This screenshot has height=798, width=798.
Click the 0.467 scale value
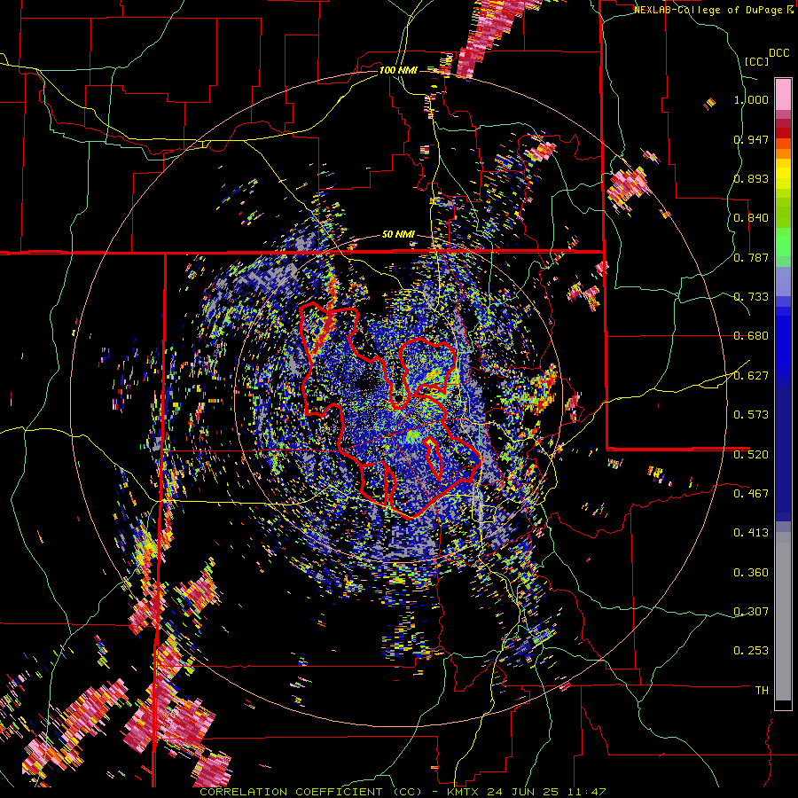tap(751, 494)
